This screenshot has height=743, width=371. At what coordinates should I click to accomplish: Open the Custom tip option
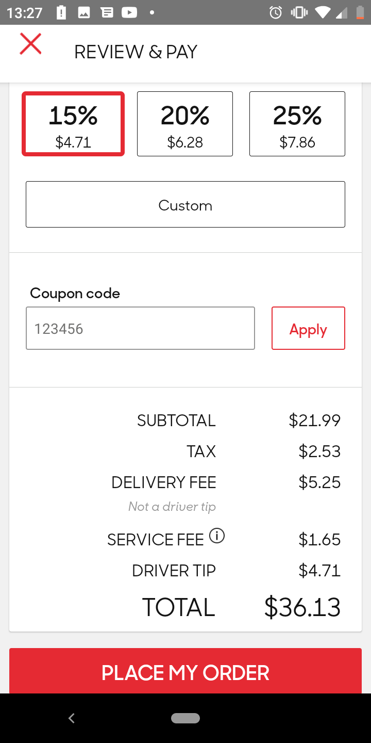[185, 204]
